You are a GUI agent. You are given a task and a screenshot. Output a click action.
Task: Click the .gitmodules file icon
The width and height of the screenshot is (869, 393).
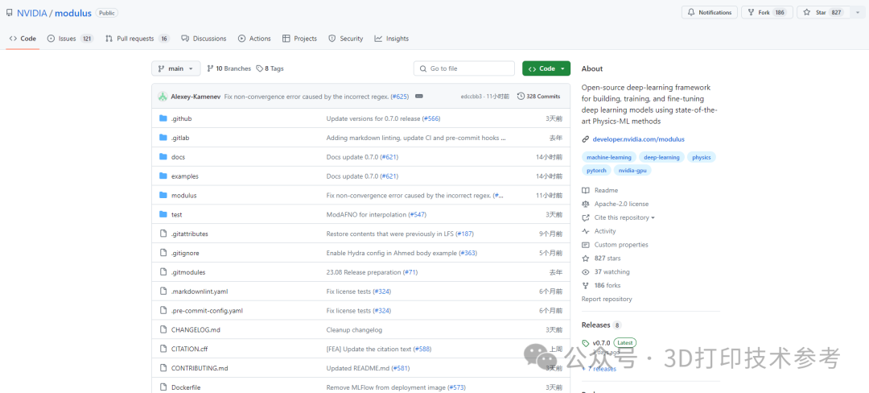(x=163, y=272)
